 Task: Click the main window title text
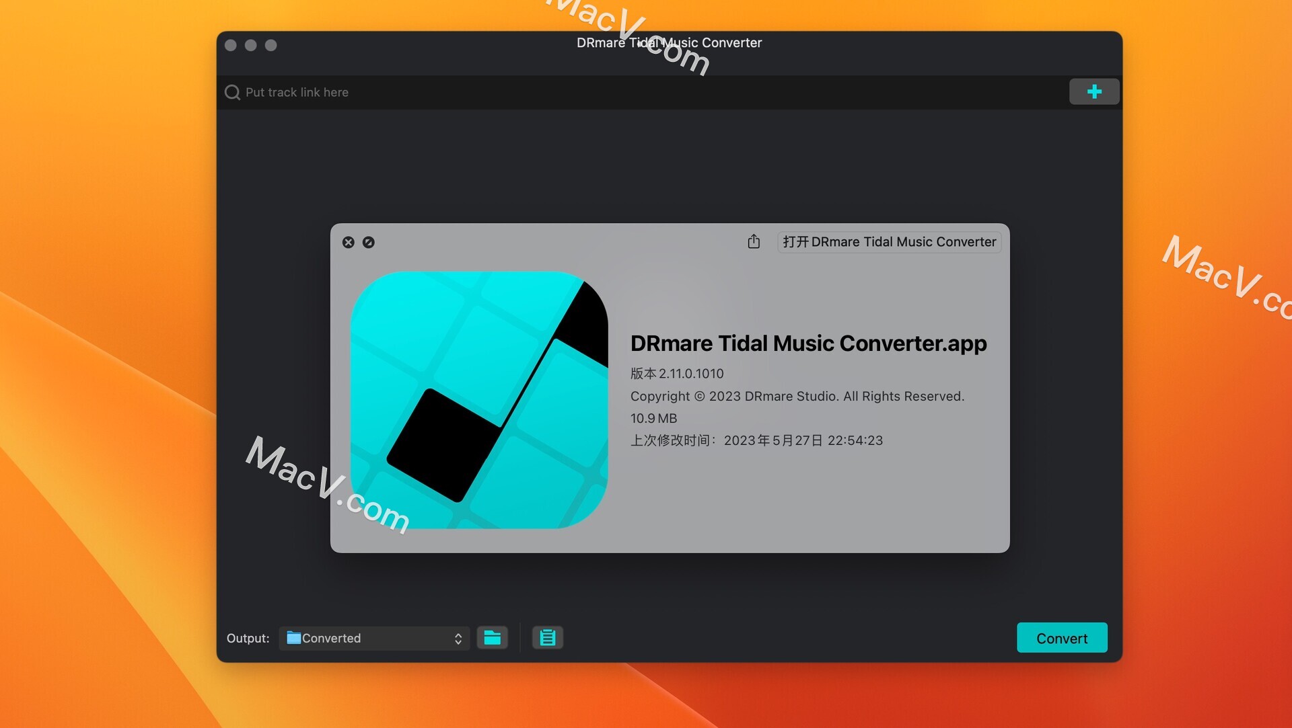pyautogui.click(x=669, y=42)
